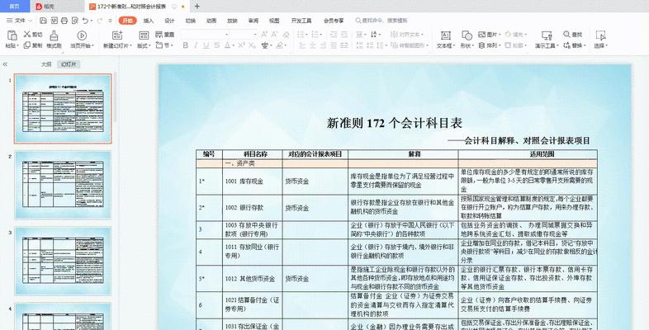Viewport: 649px width, 330px height.
Task: Click the Home (首页) window tab
Action: click(x=15, y=7)
